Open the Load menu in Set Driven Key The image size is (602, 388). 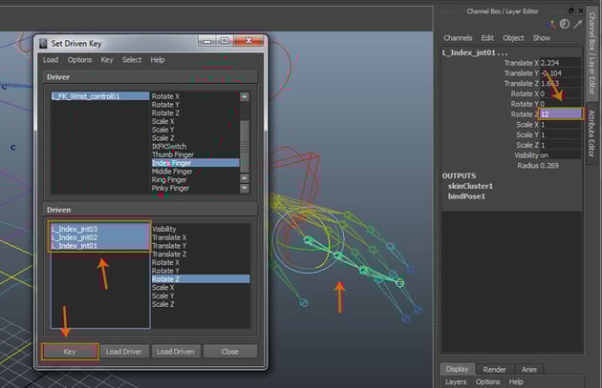[51, 59]
